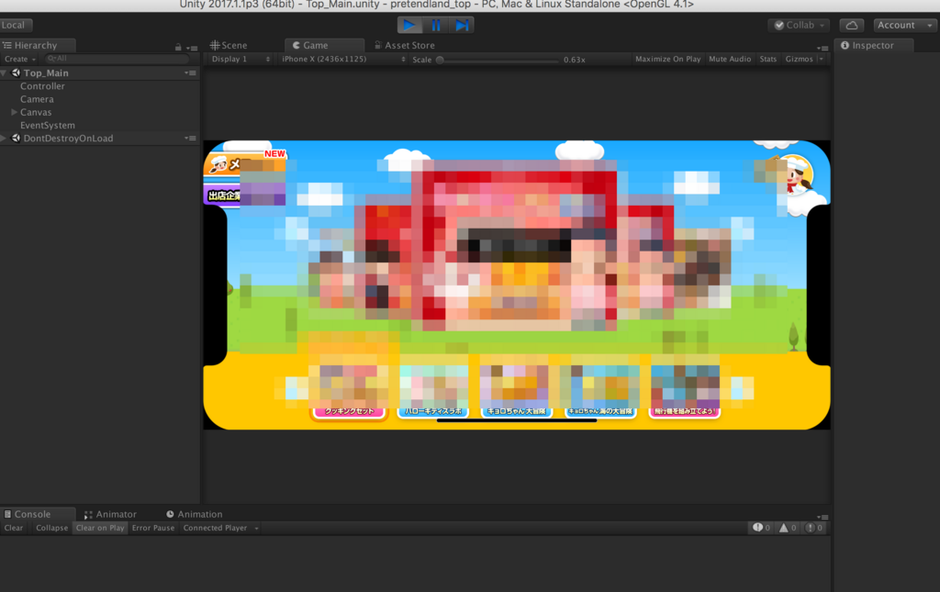Image resolution: width=940 pixels, height=592 pixels.
Task: Open the DontDestroyOnLoad scene options menu
Action: 191,139
